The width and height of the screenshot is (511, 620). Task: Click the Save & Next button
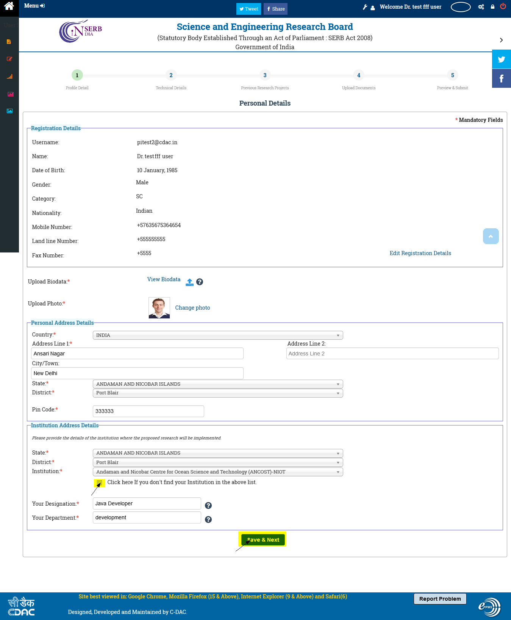click(x=263, y=540)
